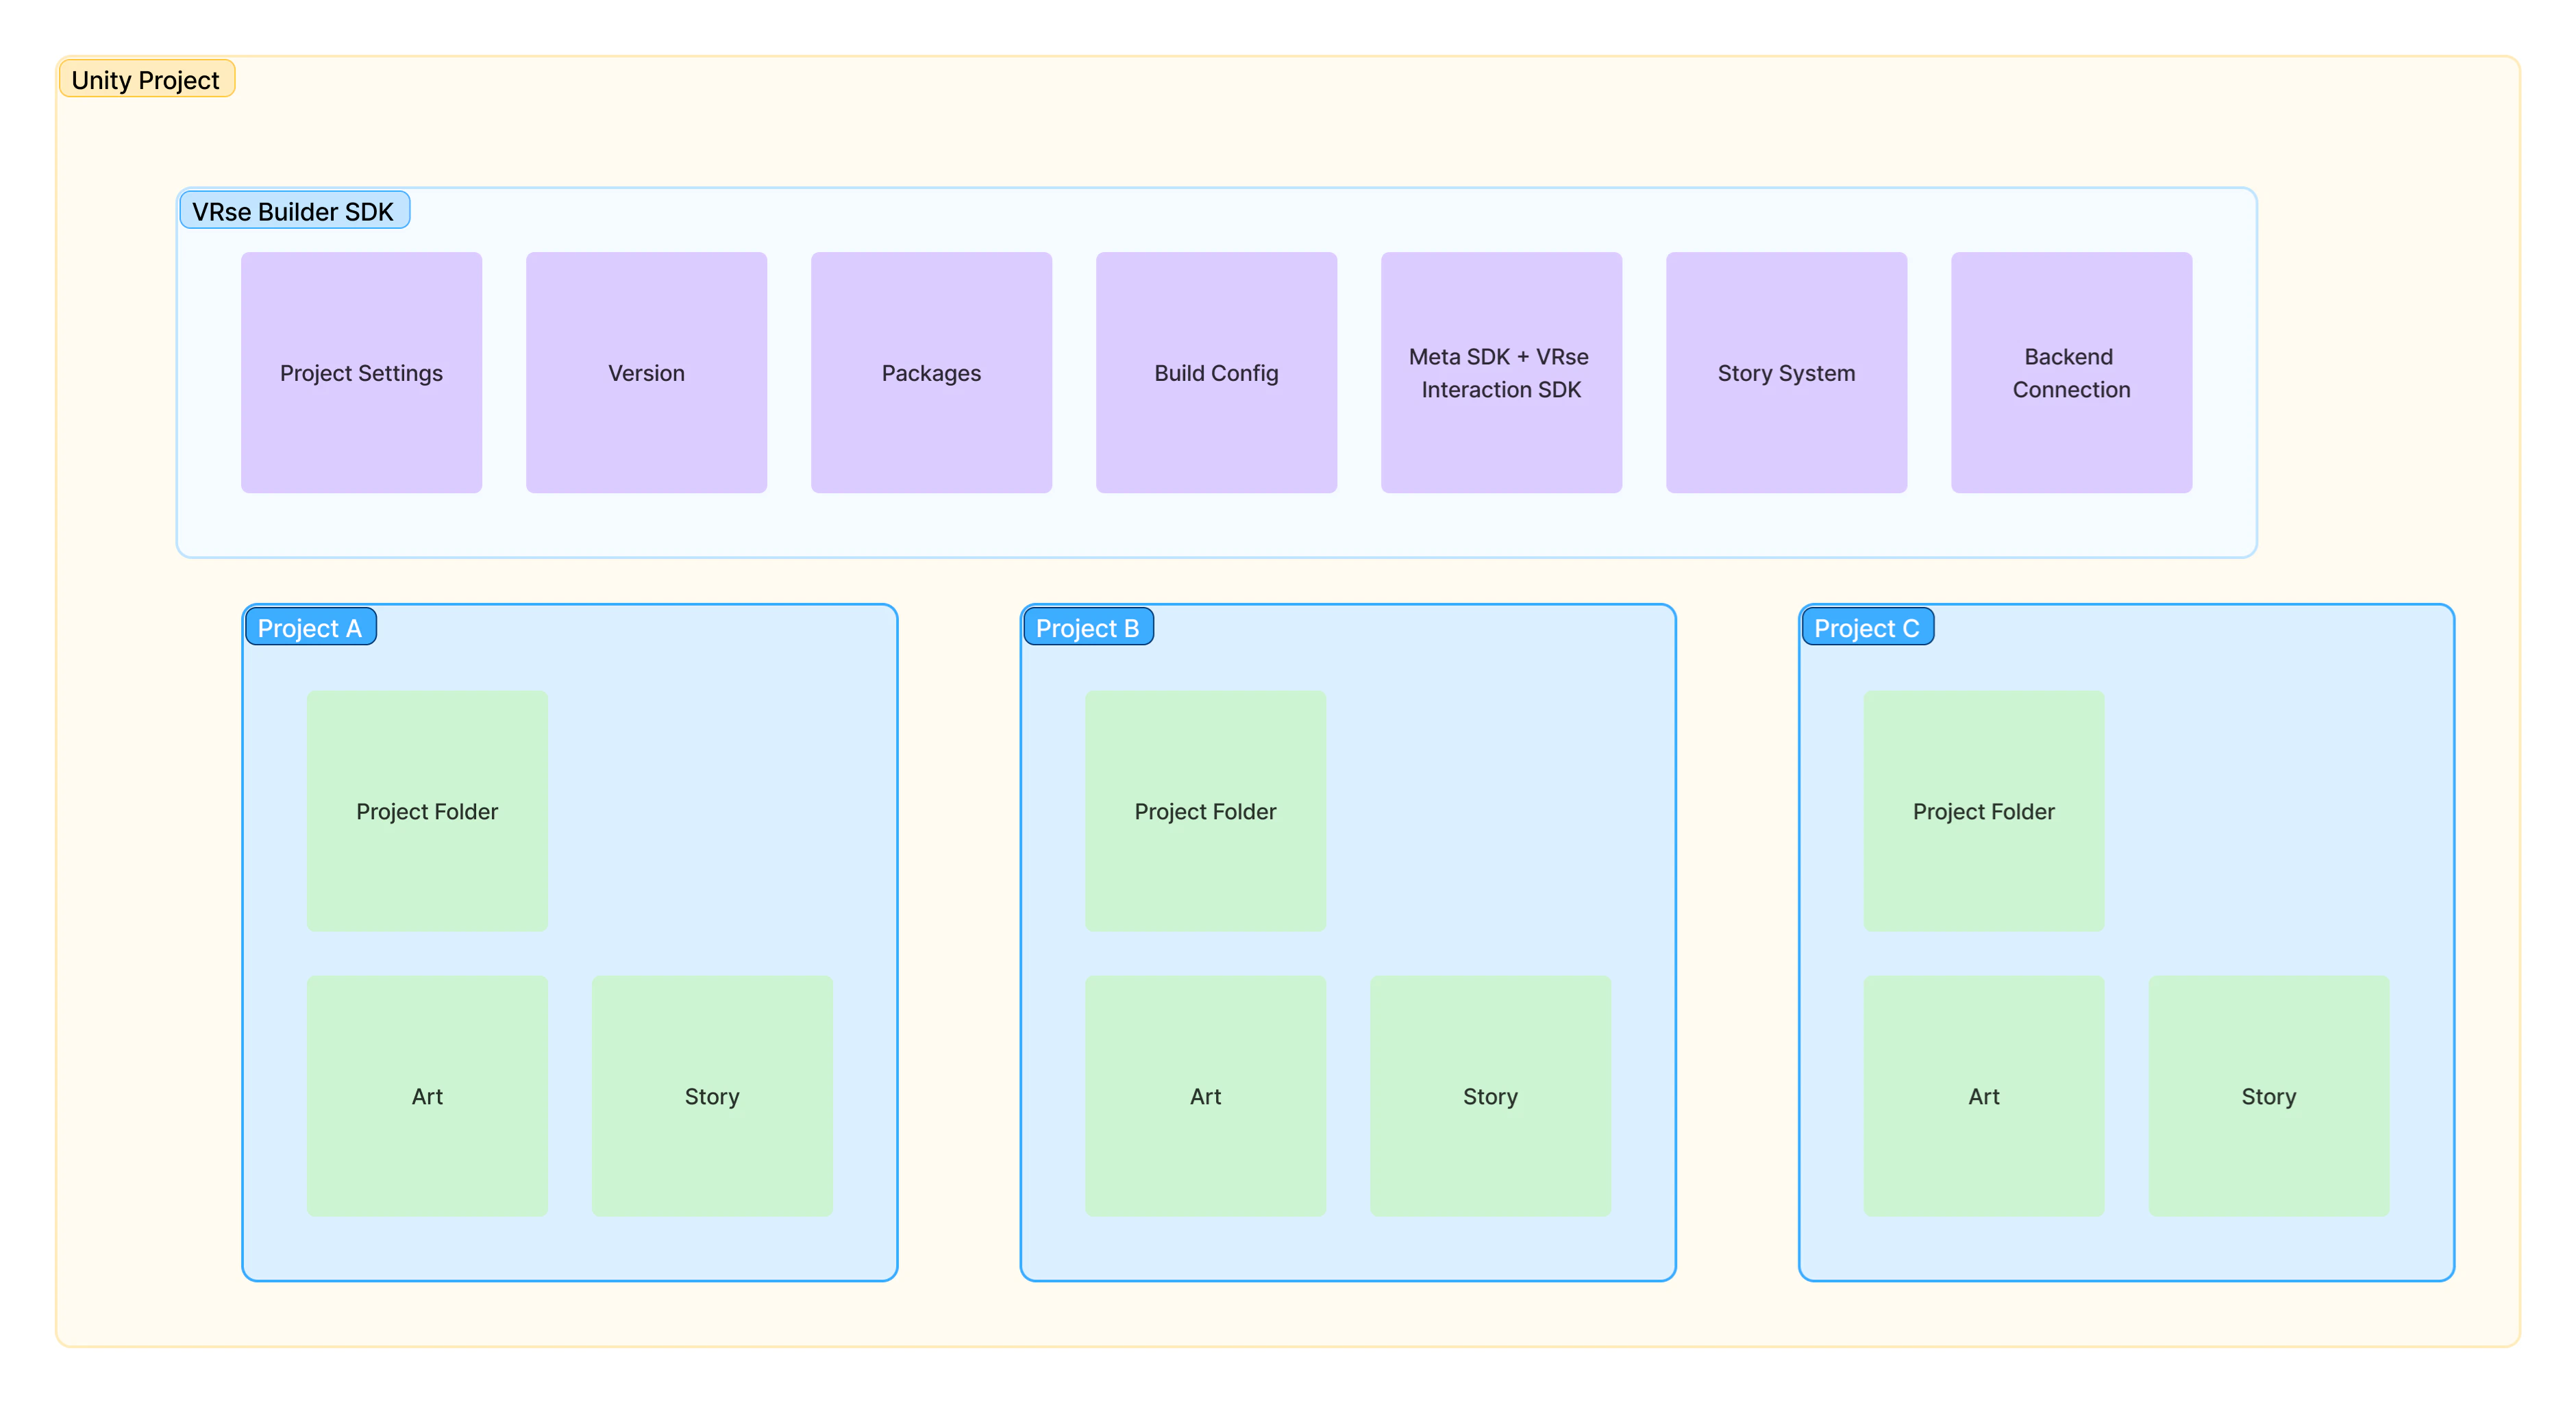Click the Unity Project section label
Screen dimensions: 2576x1403
coord(146,80)
